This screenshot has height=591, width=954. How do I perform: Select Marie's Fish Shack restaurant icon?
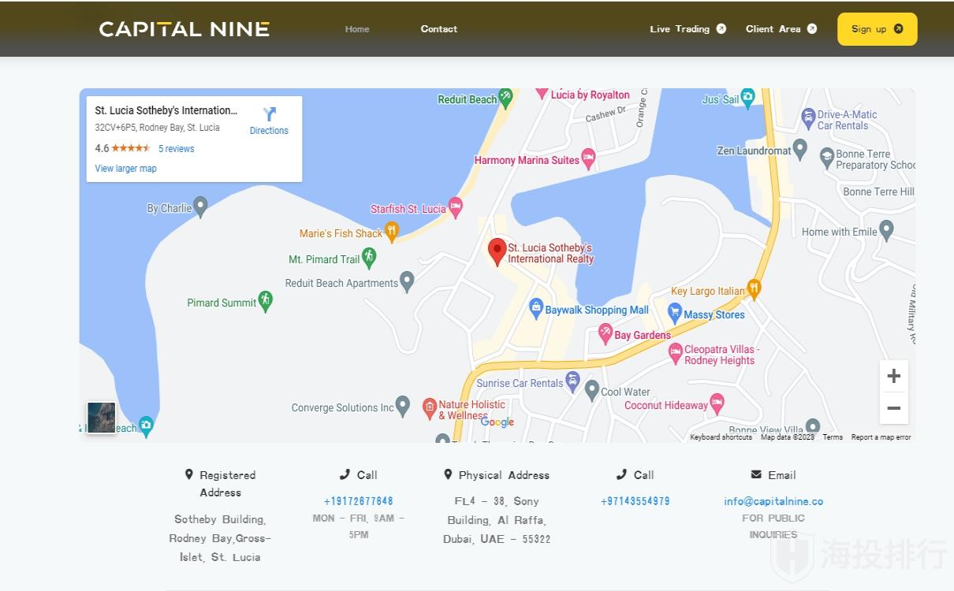[392, 231]
